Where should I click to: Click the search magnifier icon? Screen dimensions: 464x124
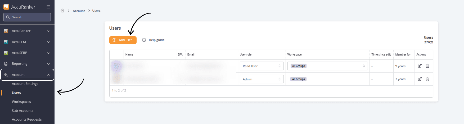coord(8,17)
